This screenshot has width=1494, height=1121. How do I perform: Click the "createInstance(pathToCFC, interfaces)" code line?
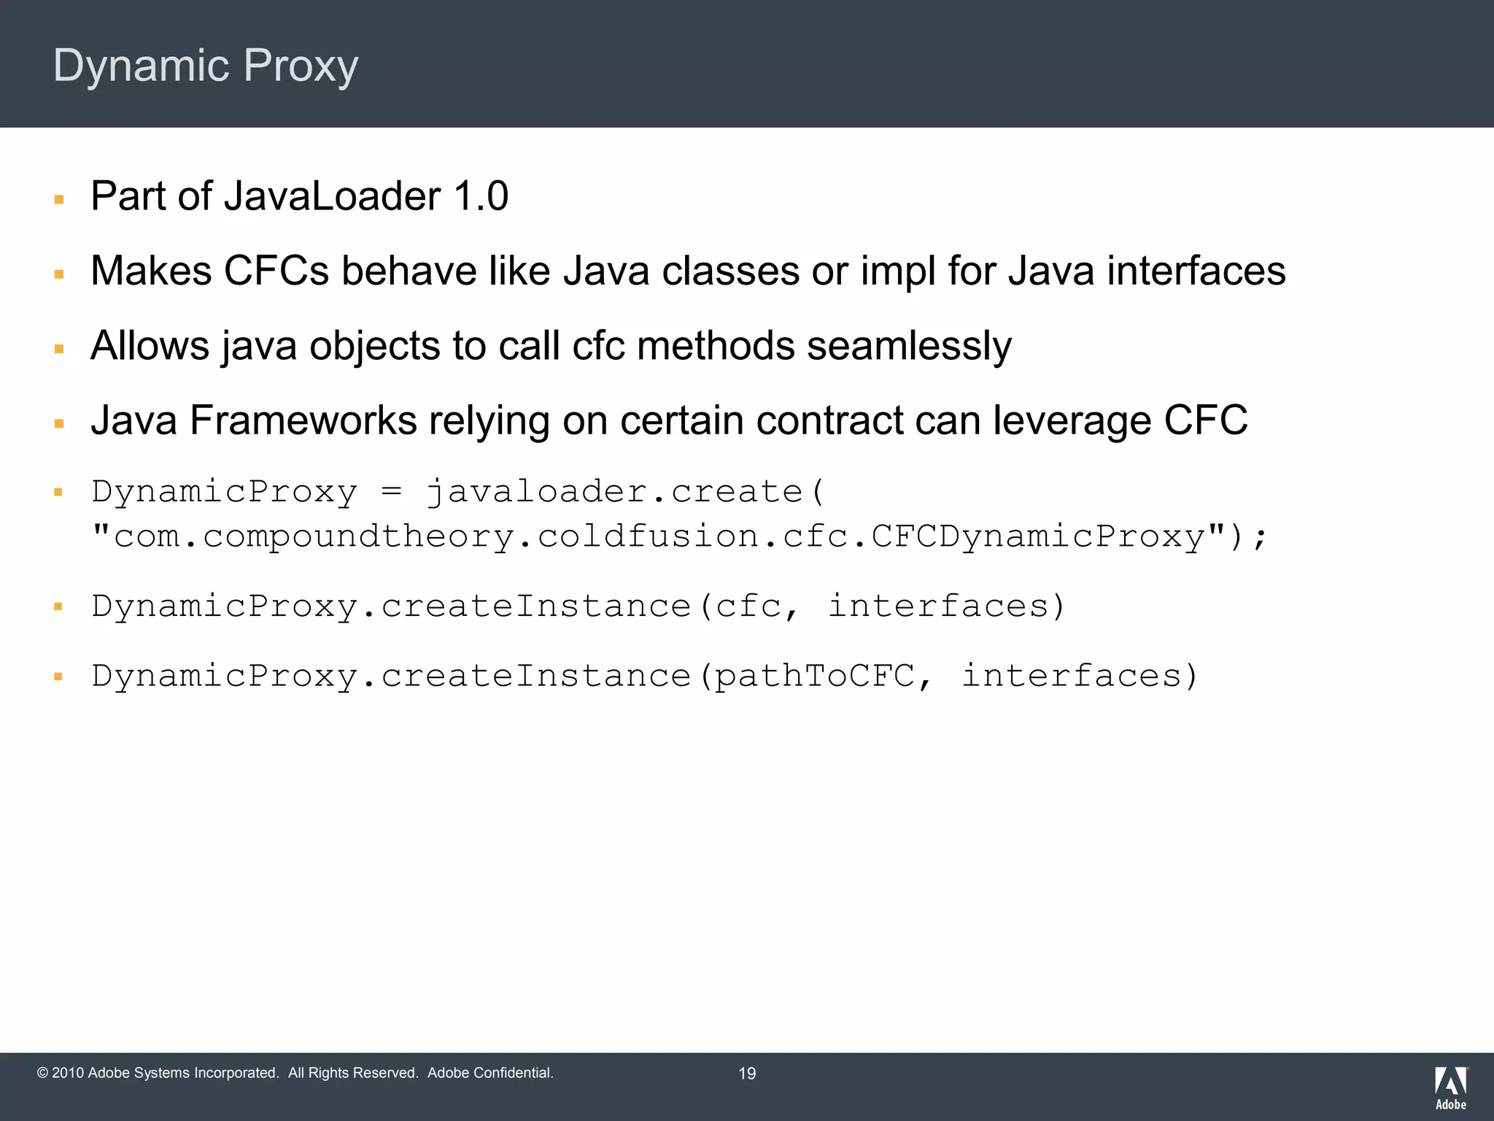click(645, 677)
